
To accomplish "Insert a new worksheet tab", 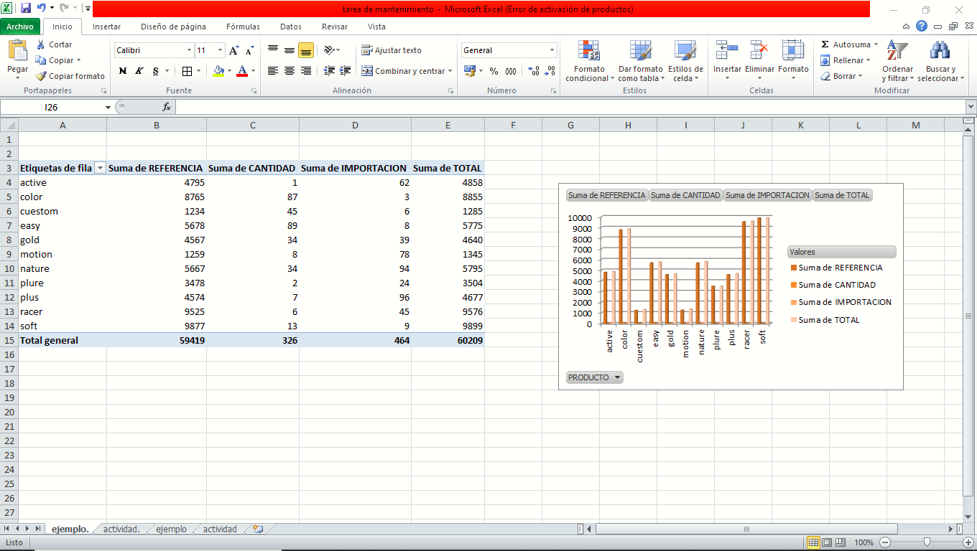I will pyautogui.click(x=258, y=529).
